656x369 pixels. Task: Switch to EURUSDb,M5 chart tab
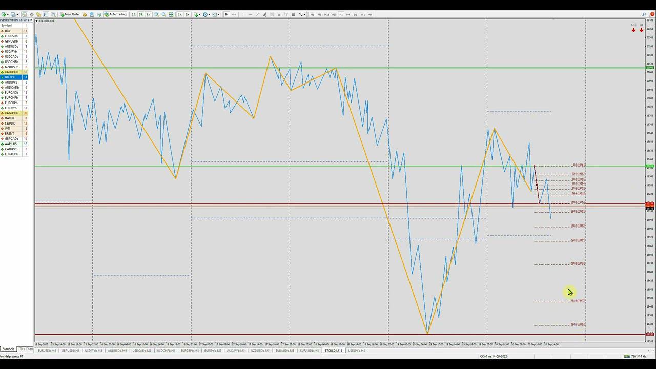click(x=47, y=351)
